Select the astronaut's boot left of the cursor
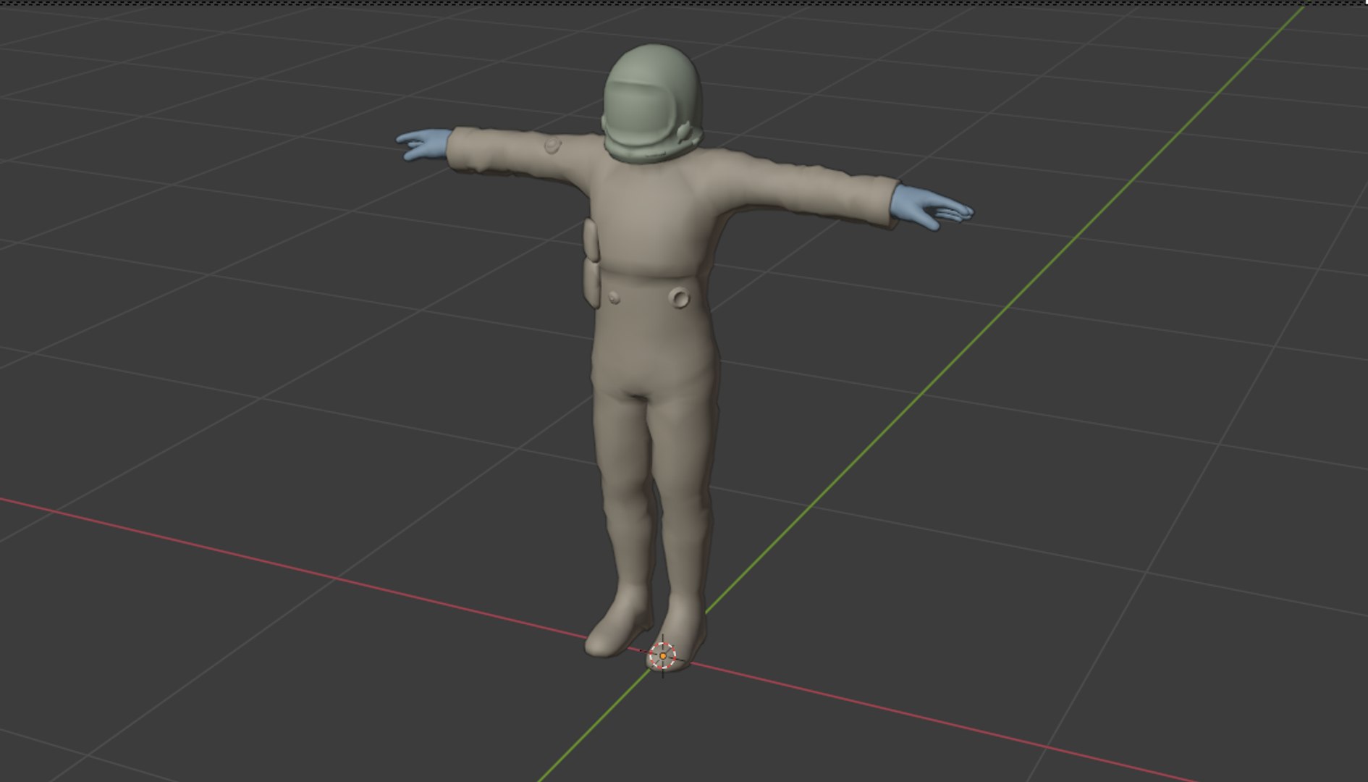 [617, 623]
